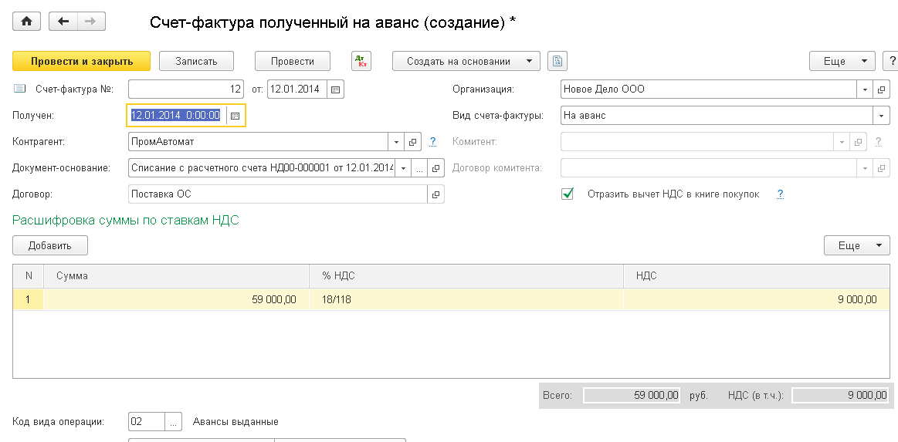Screen dimensions: 898x442
Task: Show Дт/Кт postings icon
Action: [361, 61]
